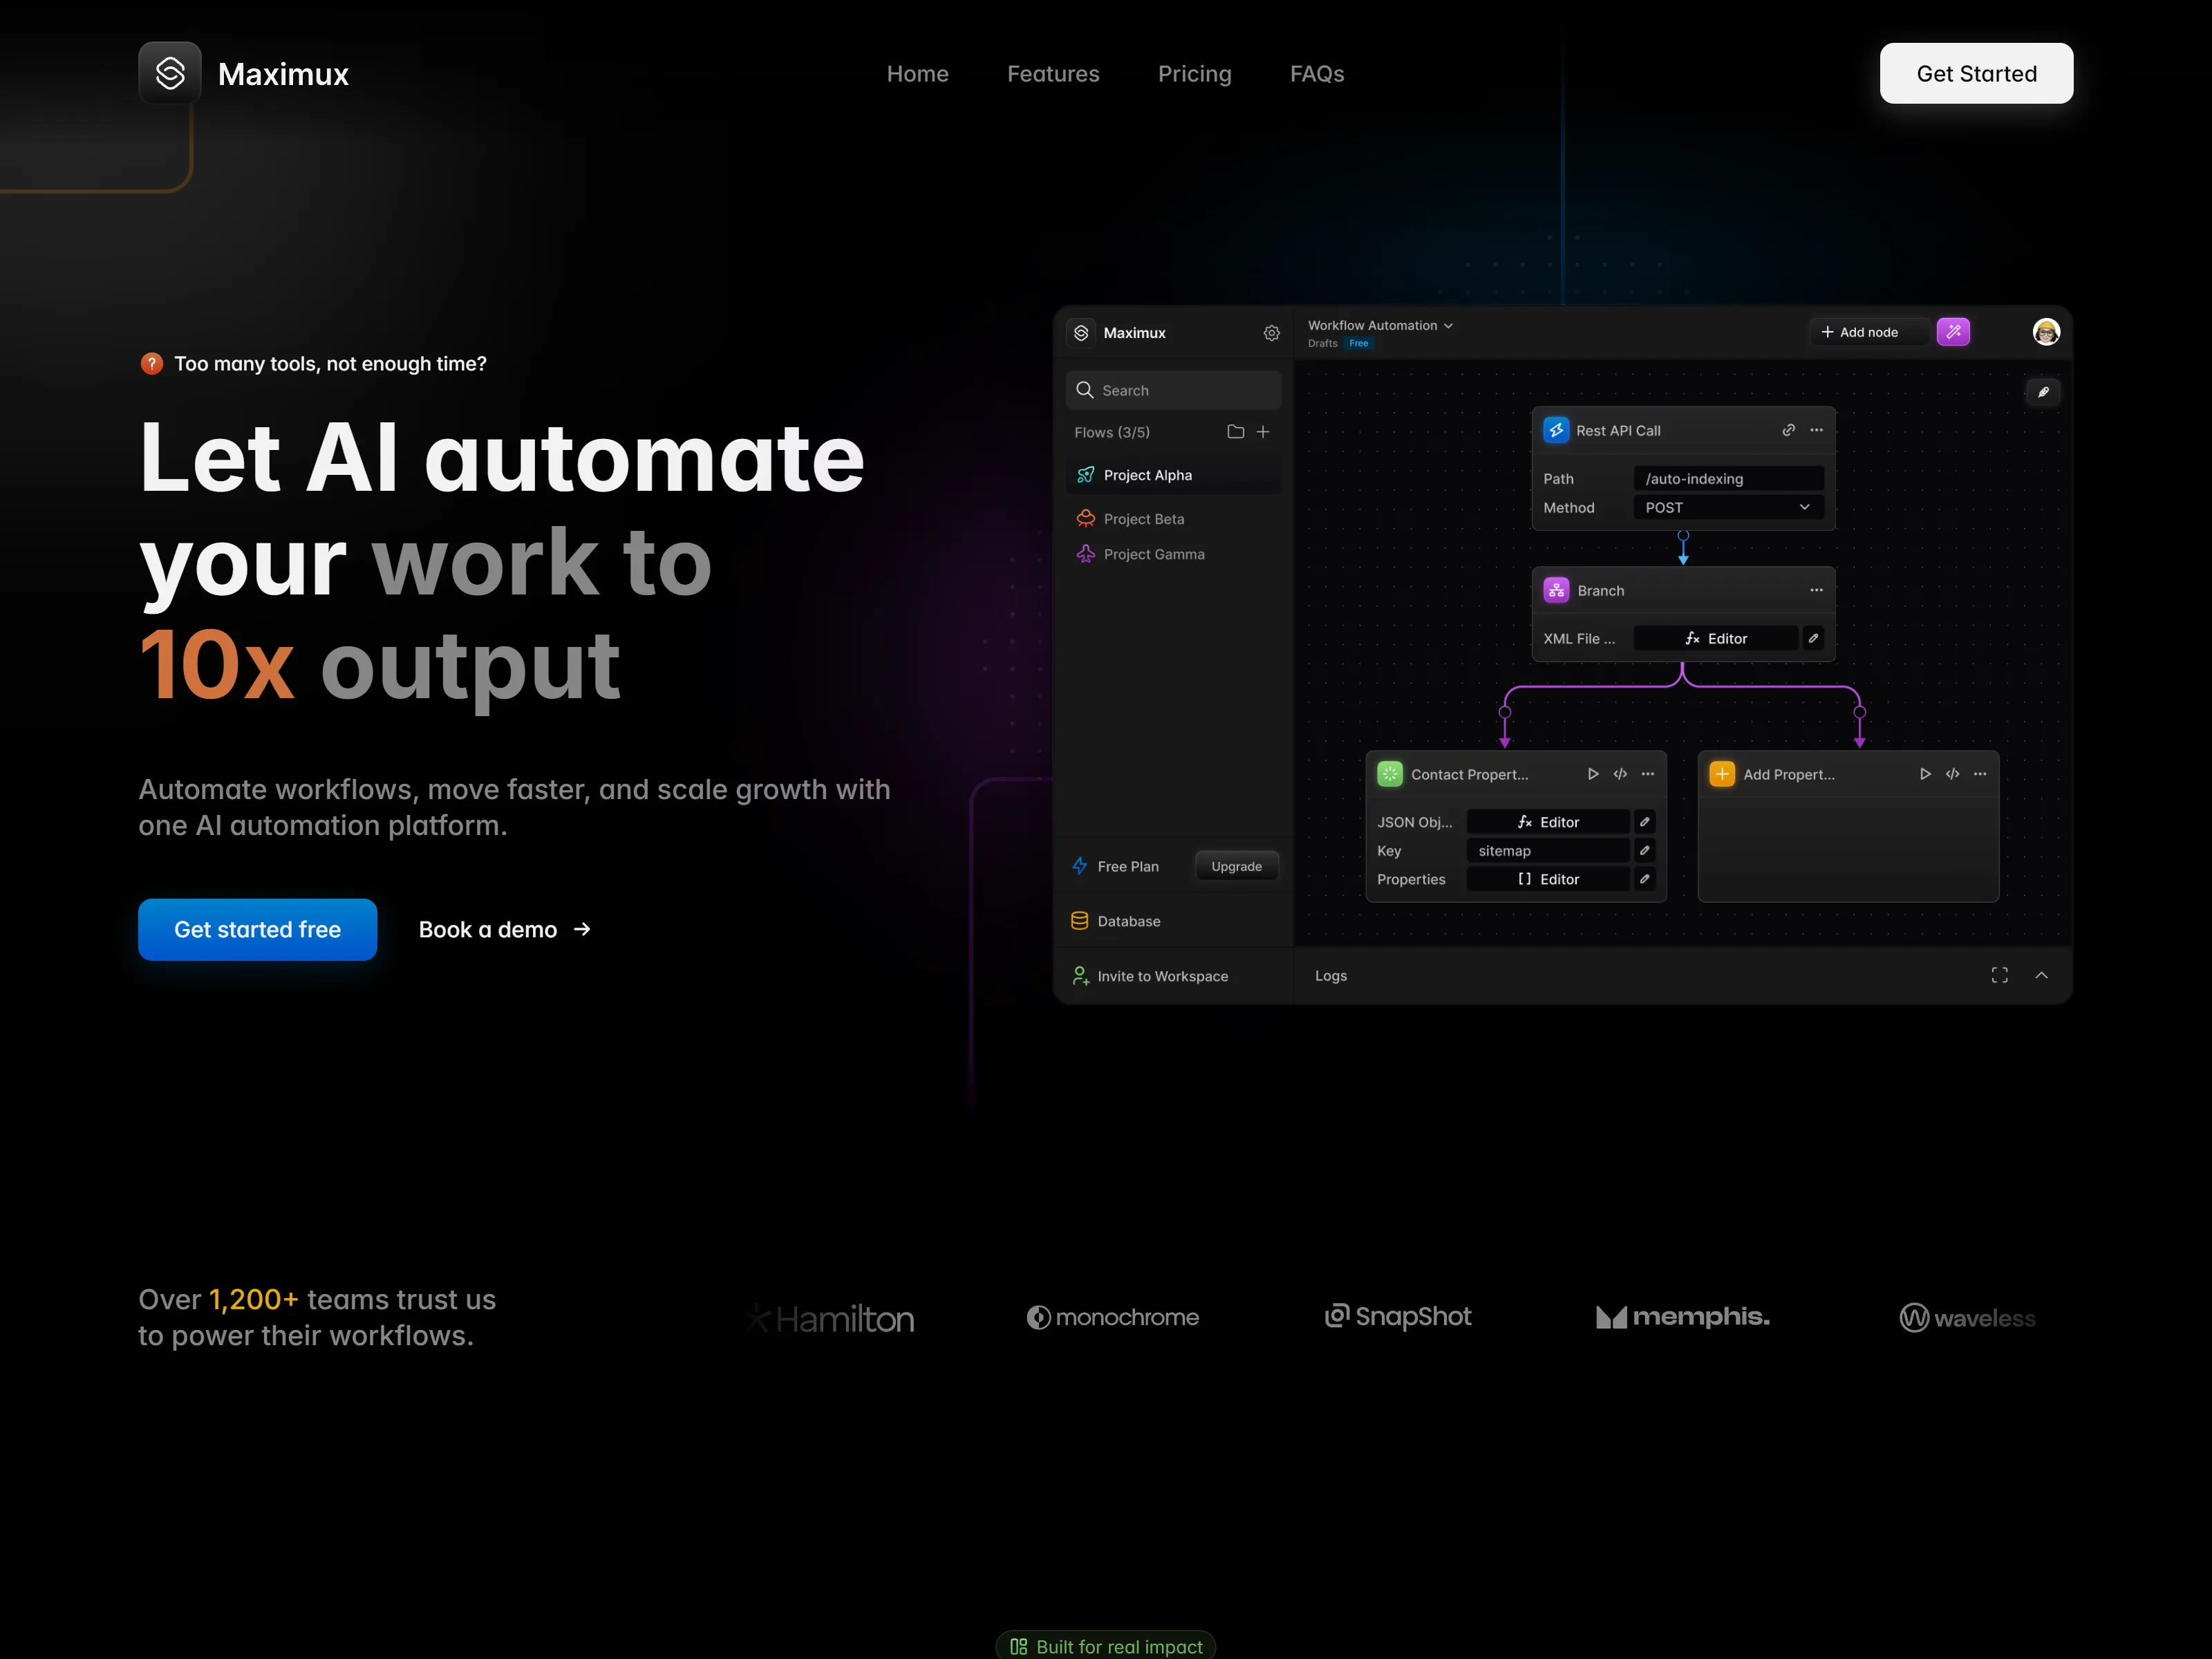Open more options on Contact Properties node
The height and width of the screenshot is (1659, 2212).
click(x=1647, y=774)
